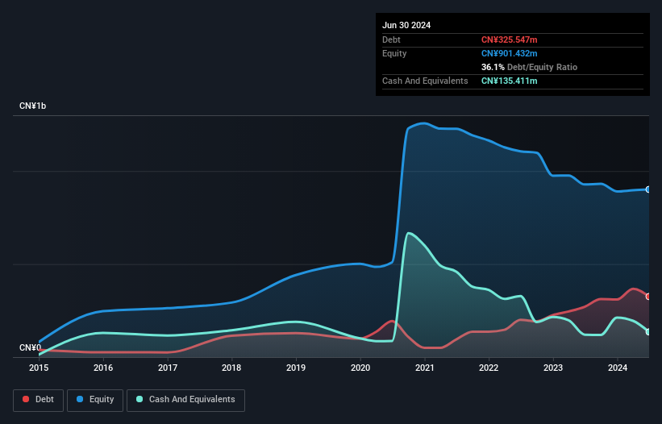Click the CN¥1b y-axis label
The width and height of the screenshot is (662, 424).
(x=32, y=106)
